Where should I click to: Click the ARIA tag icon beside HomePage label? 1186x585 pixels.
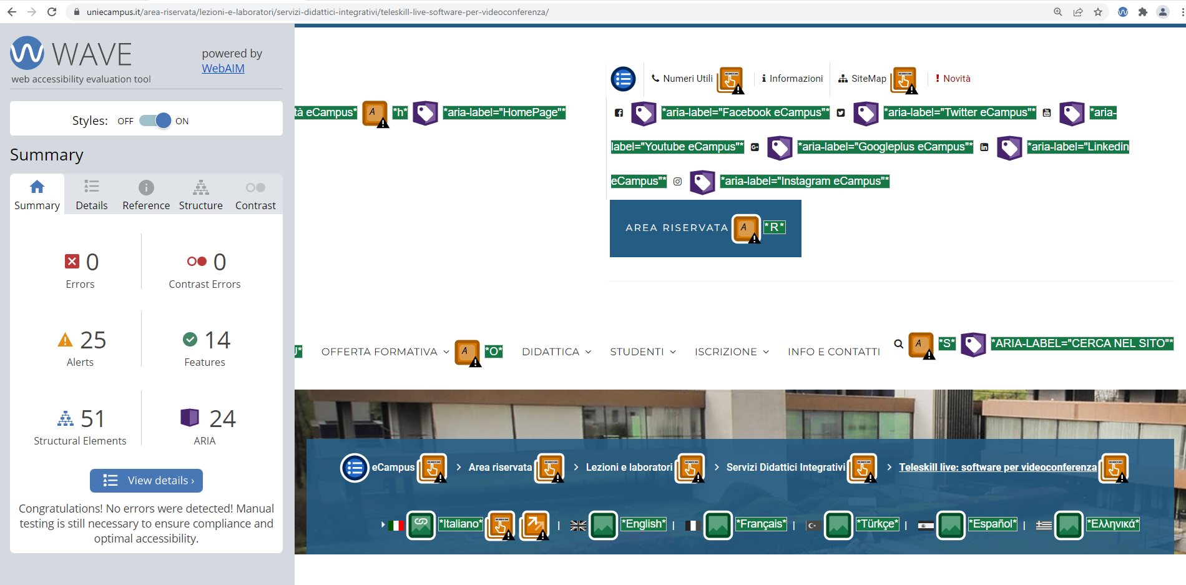[x=425, y=113]
